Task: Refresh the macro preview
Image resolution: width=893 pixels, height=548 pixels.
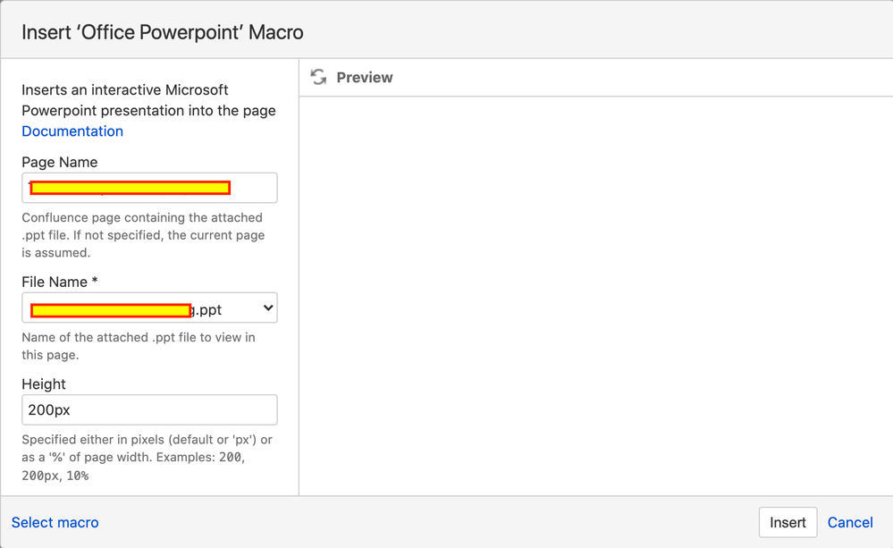Action: point(318,77)
